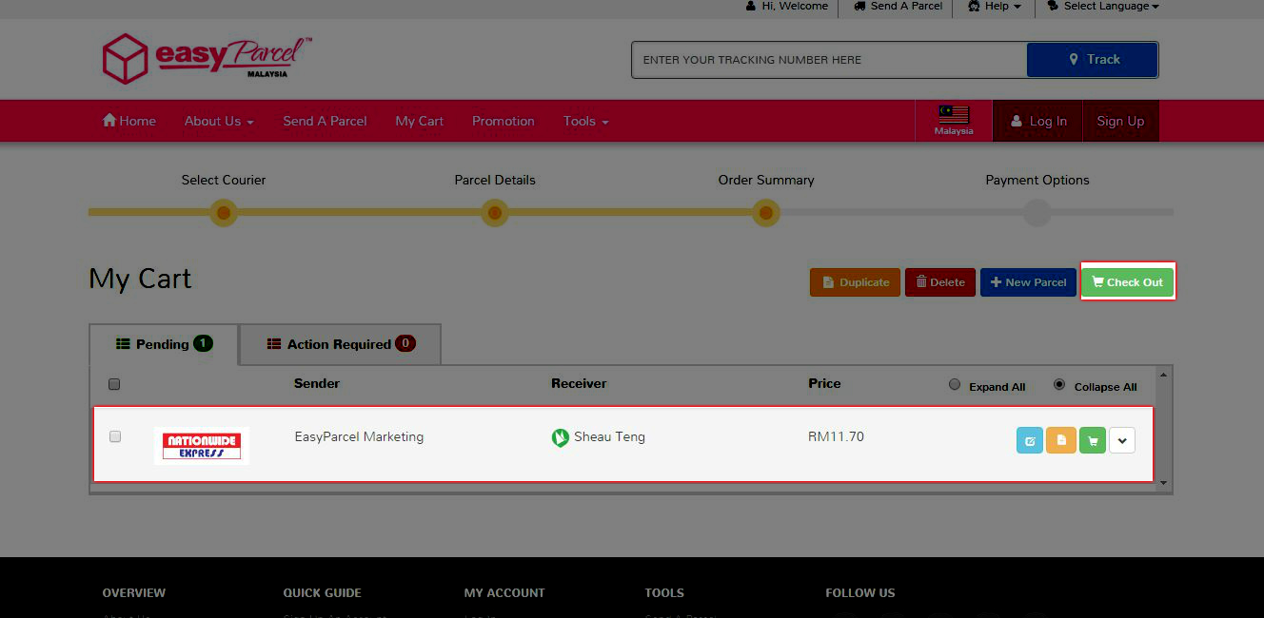
Task: Click the tracking number input field
Action: pos(828,60)
